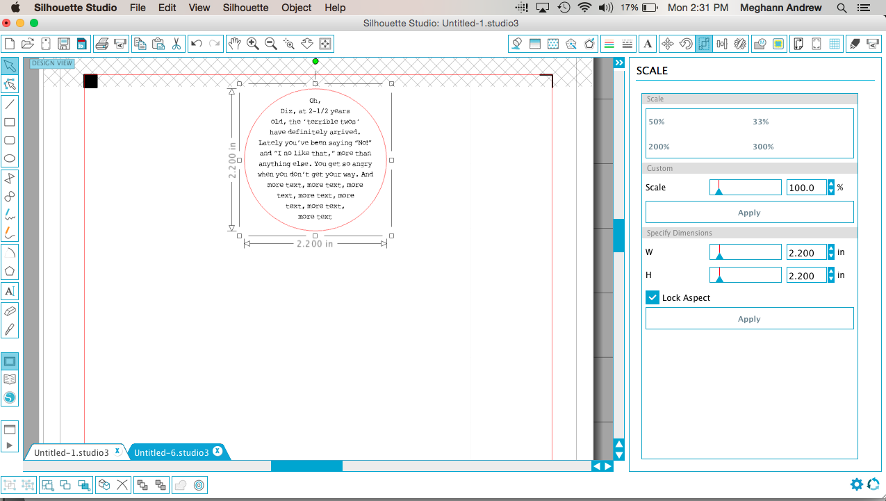886x501 pixels.
Task: Open the text style A icon
Action: (x=648, y=44)
